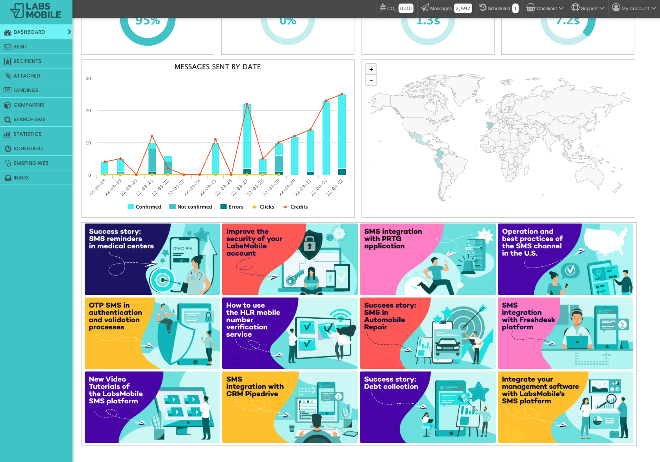Click the 22-04-02 bar in the chart
The width and height of the screenshot is (660, 462).
click(342, 135)
